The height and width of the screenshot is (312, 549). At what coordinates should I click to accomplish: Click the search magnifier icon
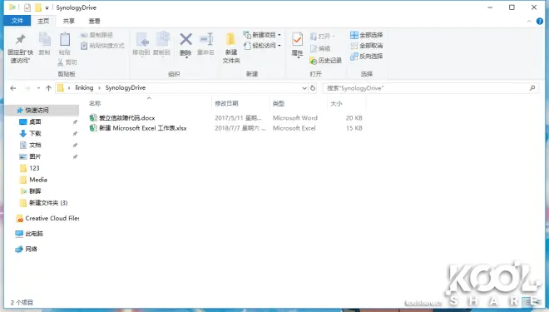click(x=532, y=88)
